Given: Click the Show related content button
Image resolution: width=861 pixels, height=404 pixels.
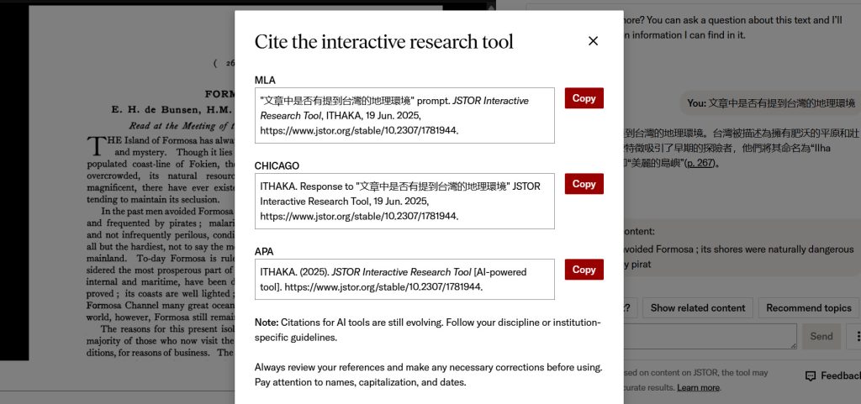Looking at the screenshot, I should (697, 308).
